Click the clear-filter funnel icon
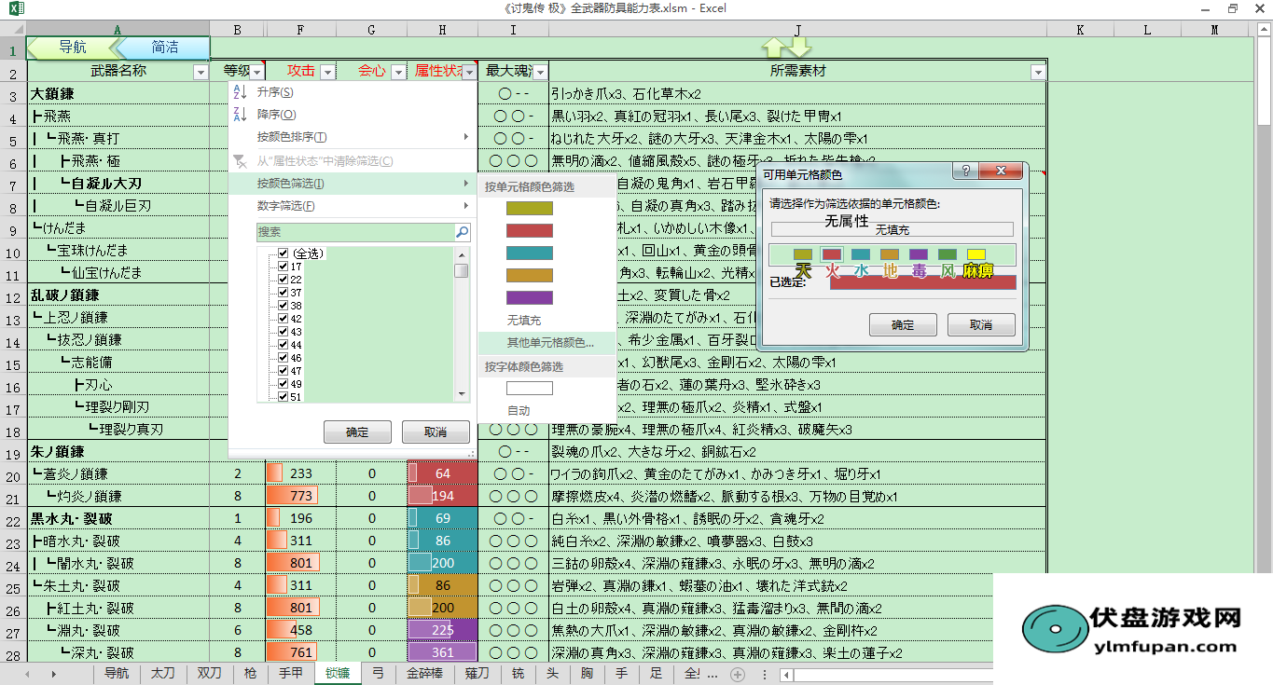The width and height of the screenshot is (1273, 685). [240, 161]
